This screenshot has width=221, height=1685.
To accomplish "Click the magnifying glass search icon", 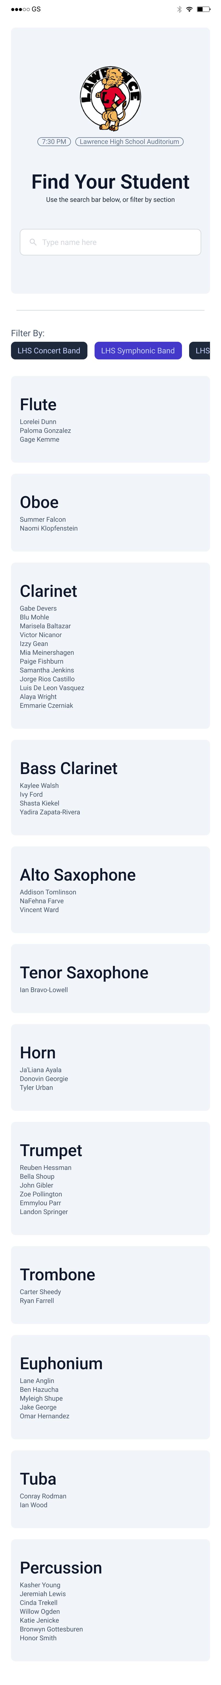I will [x=33, y=242].
